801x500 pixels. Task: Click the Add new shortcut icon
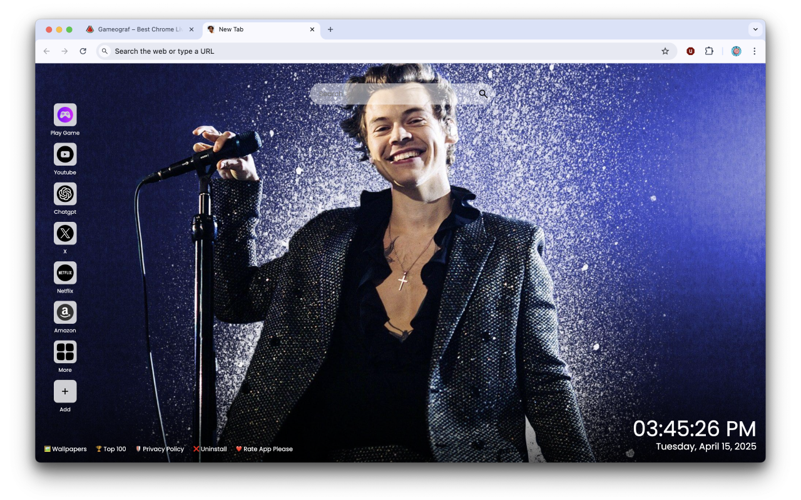click(65, 391)
